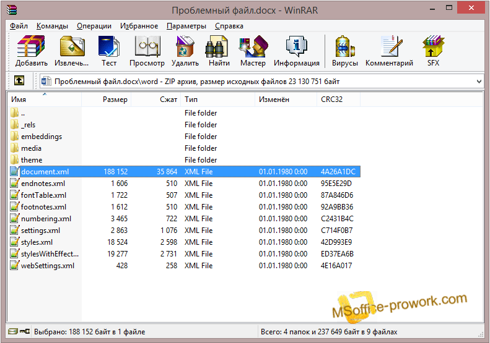Sort by the Имя column header

pos(44,100)
